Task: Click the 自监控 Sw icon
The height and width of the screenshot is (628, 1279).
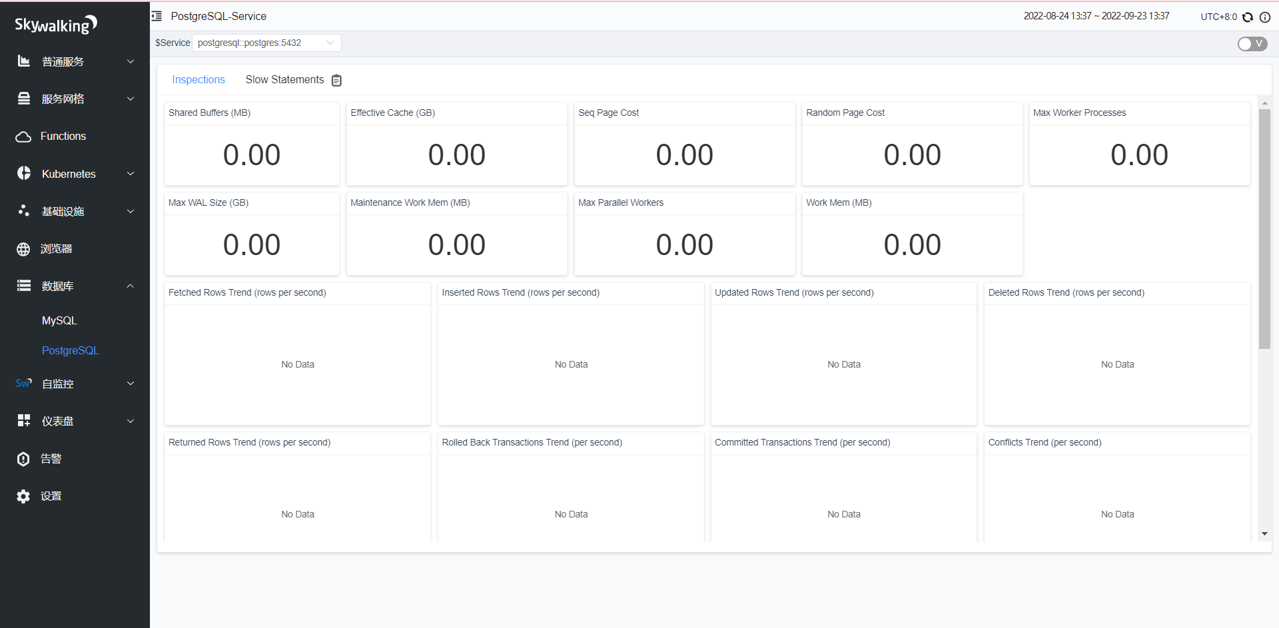Action: click(23, 384)
